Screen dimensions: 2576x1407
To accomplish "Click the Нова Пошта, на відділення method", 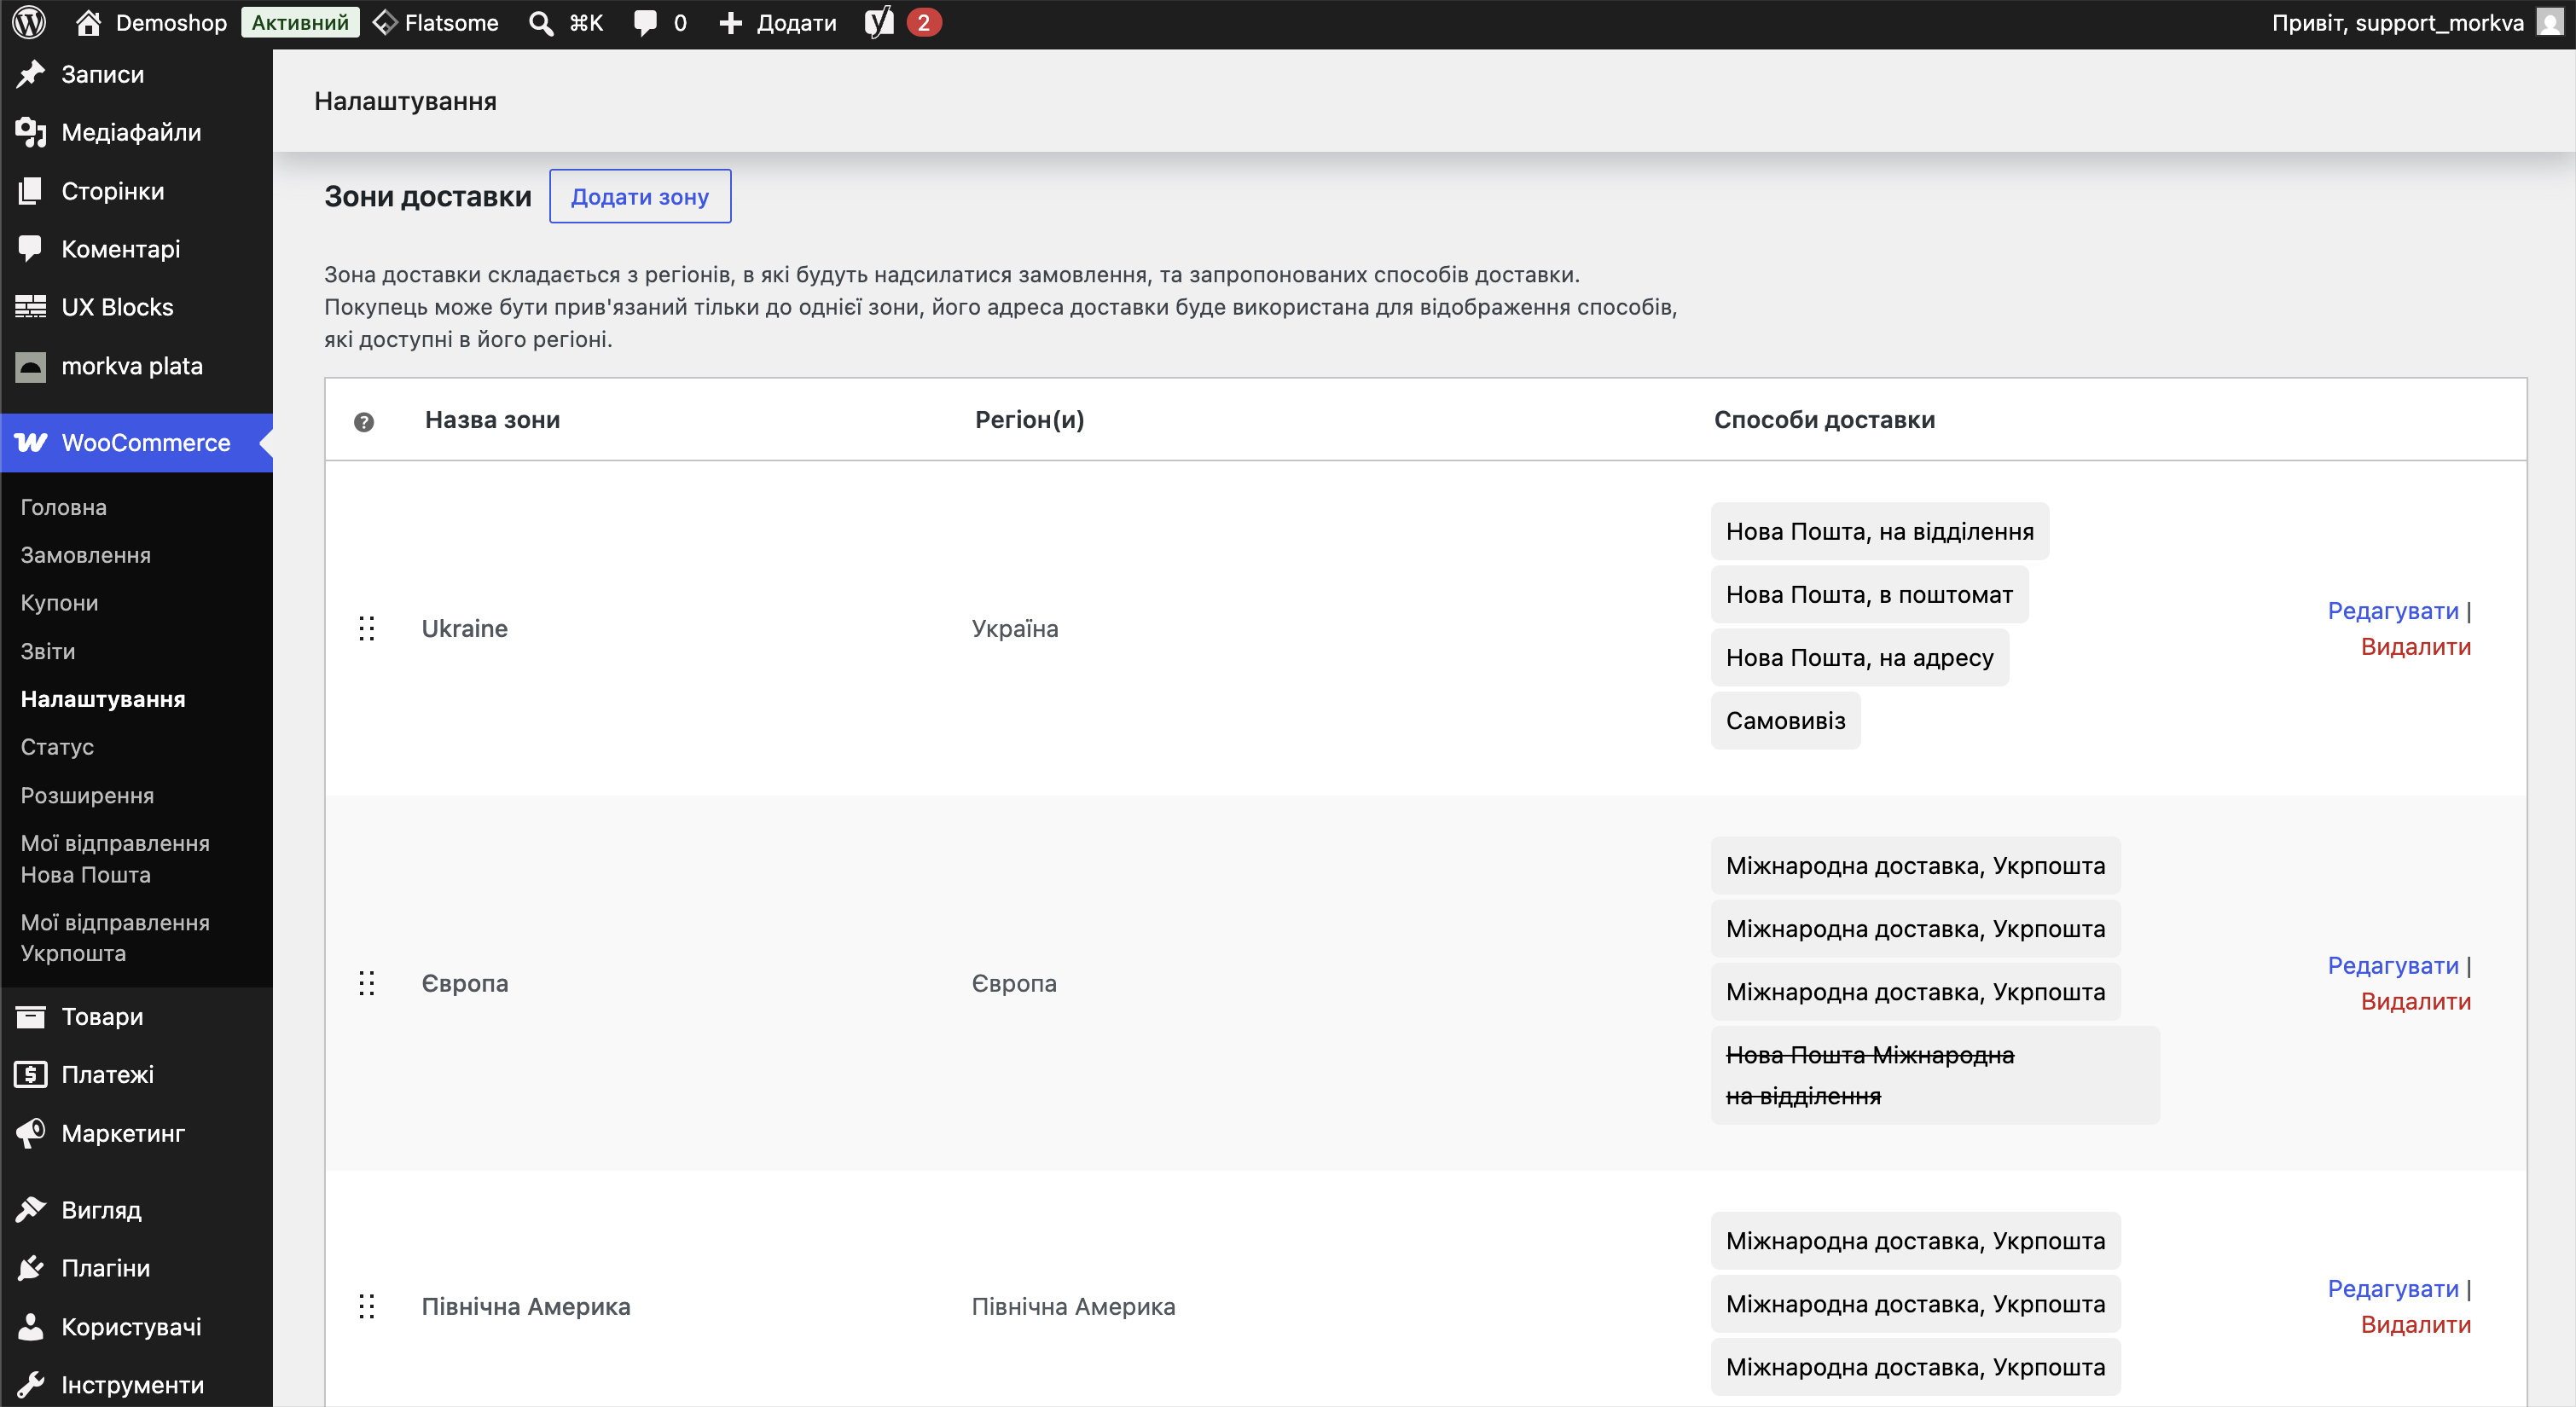I will [1880, 531].
